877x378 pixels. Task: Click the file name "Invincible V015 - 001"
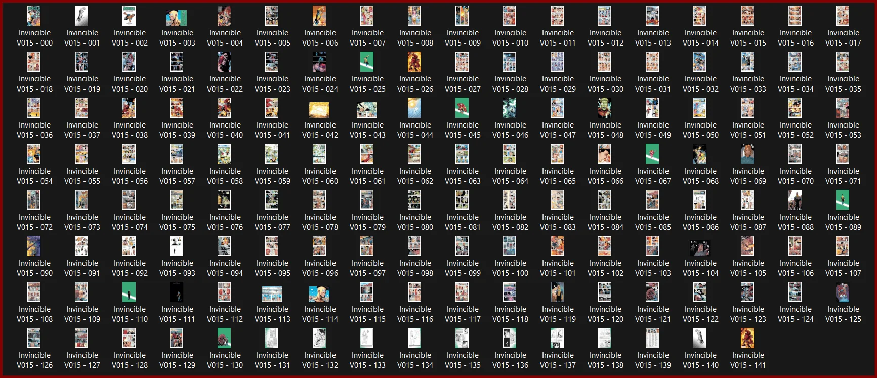82,38
